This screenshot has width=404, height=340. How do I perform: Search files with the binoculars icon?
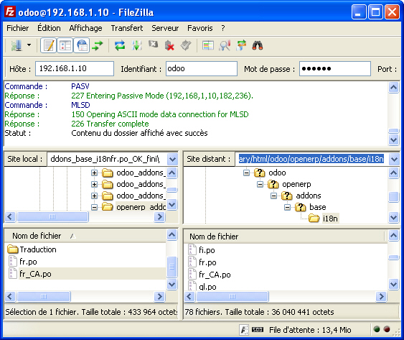point(258,46)
